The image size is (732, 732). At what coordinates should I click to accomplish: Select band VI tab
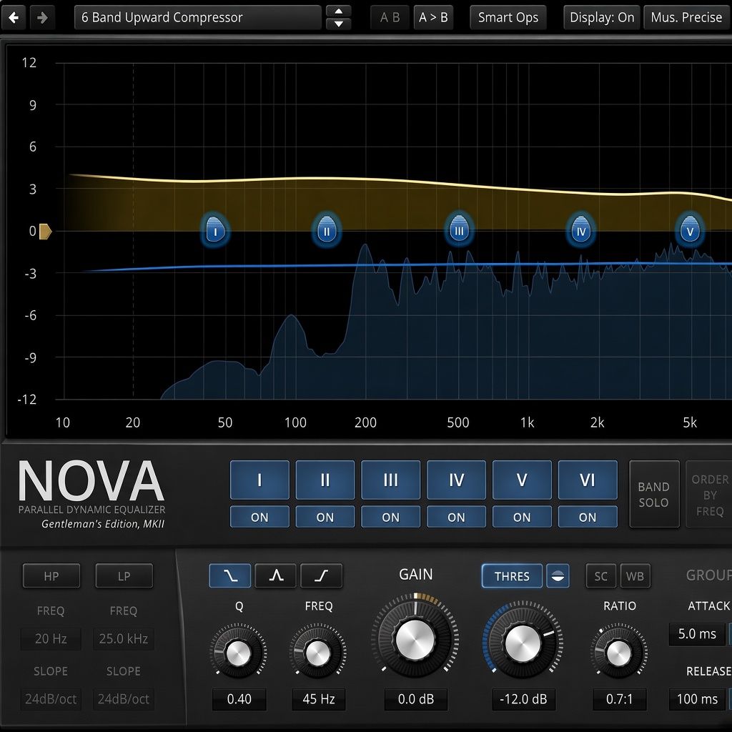[588, 480]
